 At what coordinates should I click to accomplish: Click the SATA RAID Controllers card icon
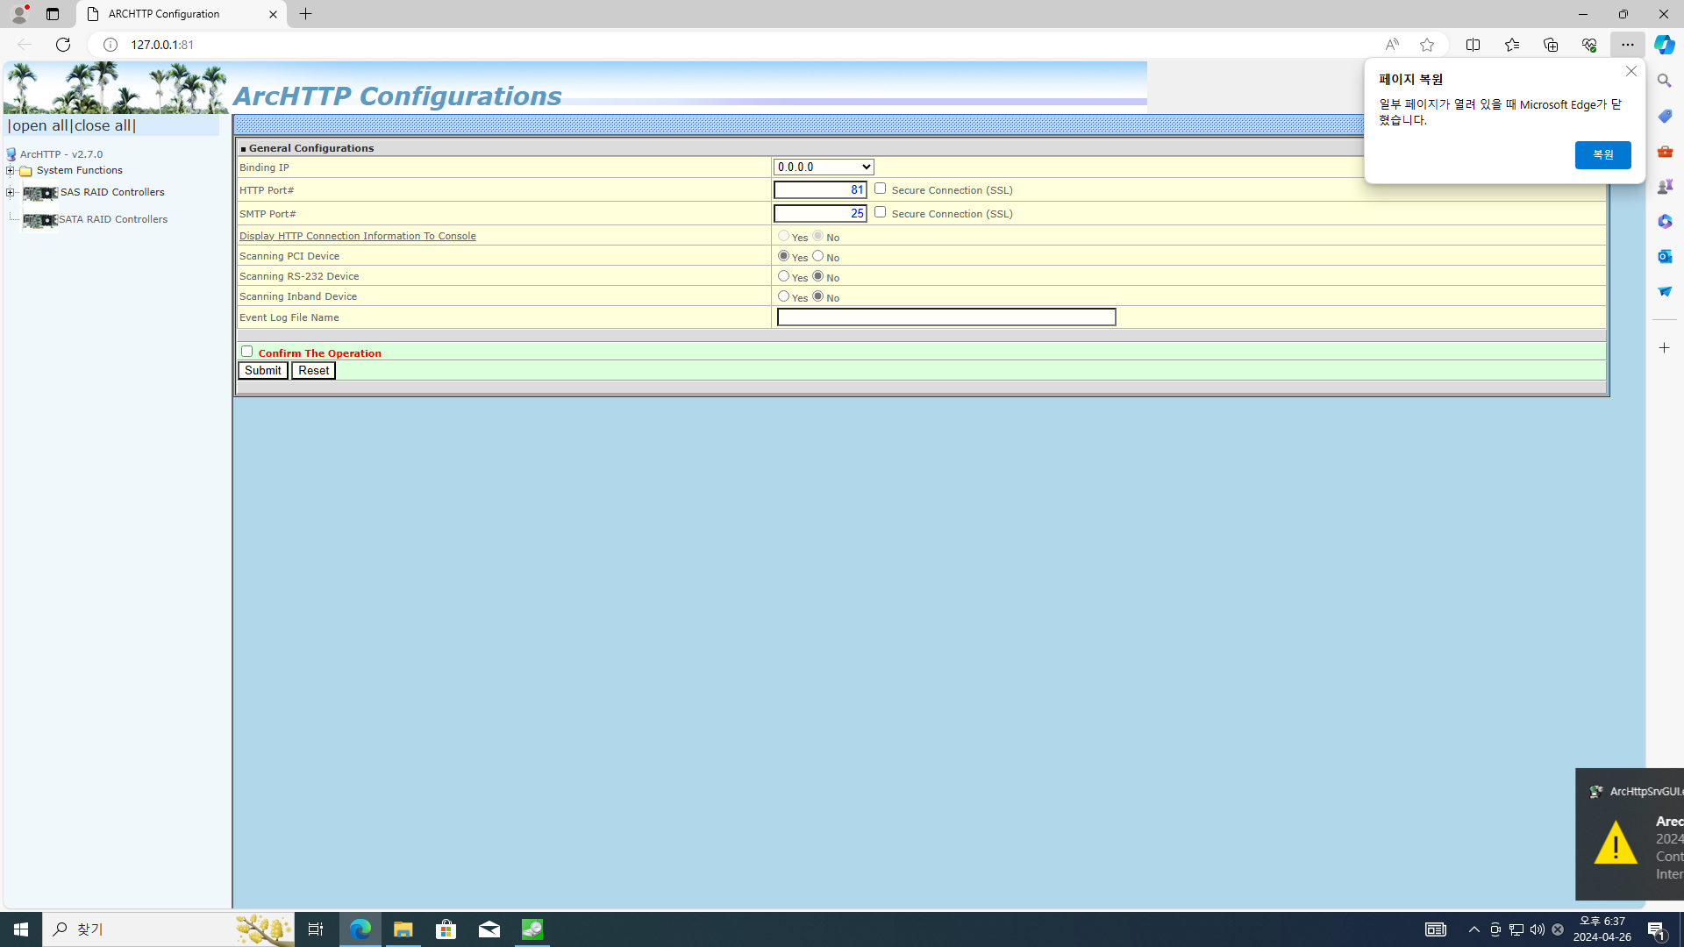tap(40, 220)
